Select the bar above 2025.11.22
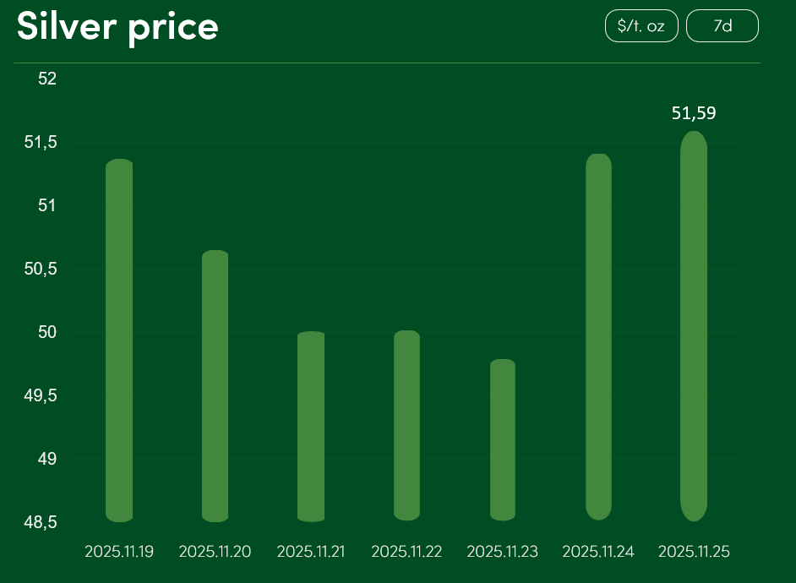The width and height of the screenshot is (796, 583). point(406,425)
